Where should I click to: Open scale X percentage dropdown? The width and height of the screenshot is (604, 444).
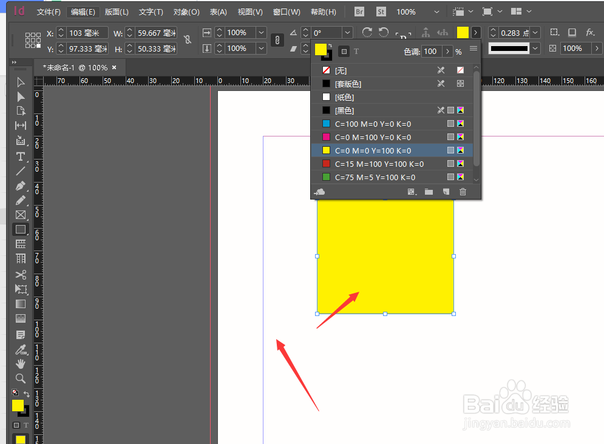click(261, 33)
